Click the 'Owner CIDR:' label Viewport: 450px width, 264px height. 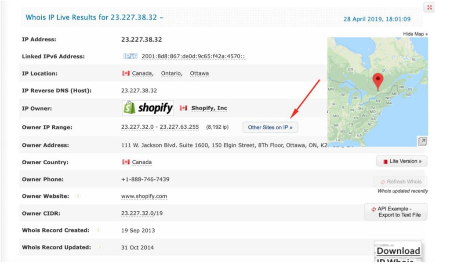(41, 213)
